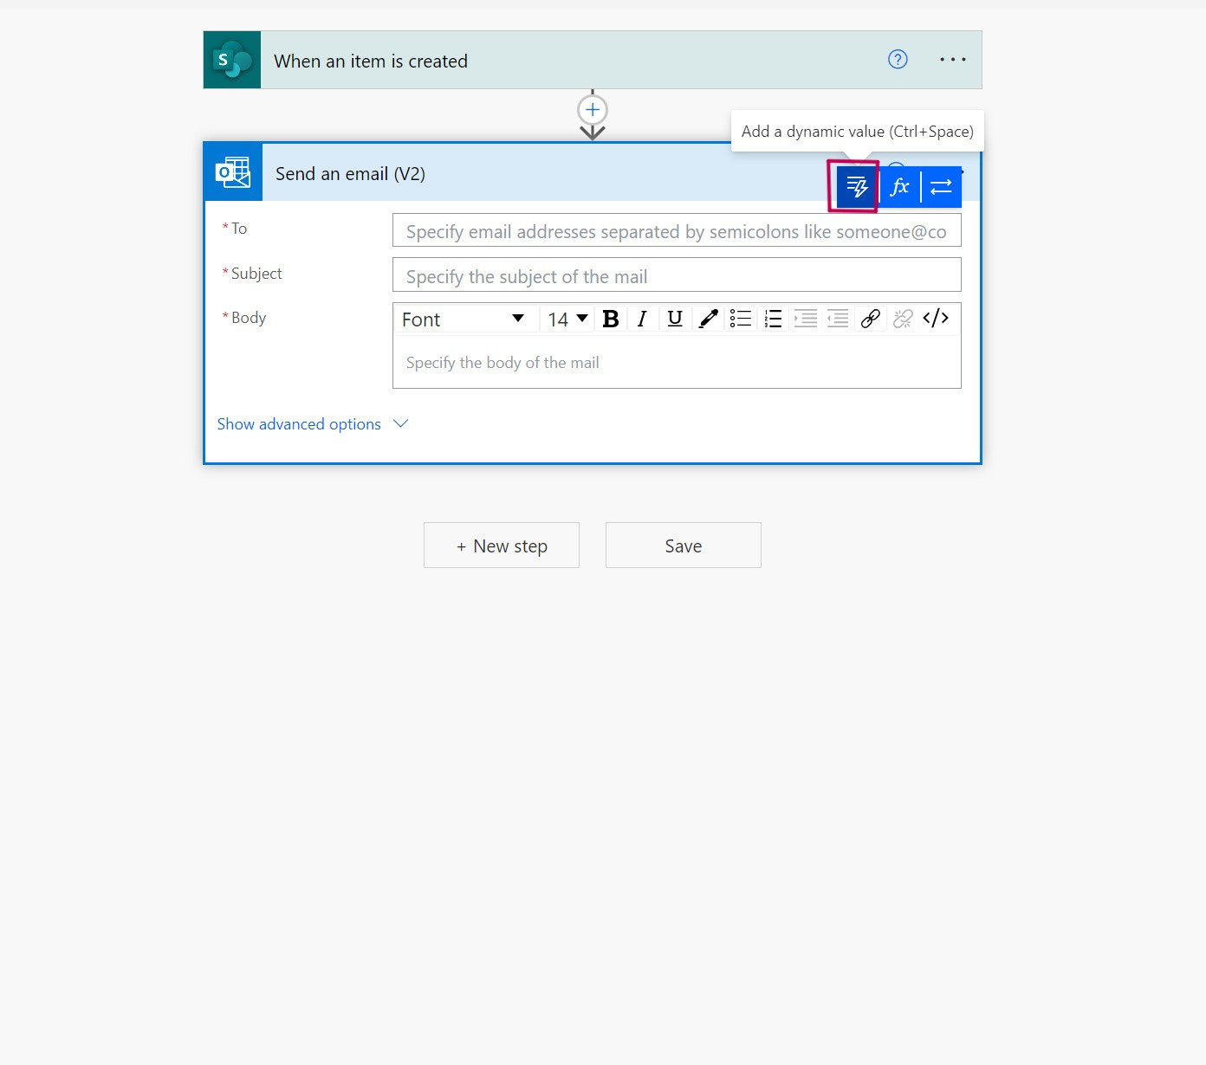The width and height of the screenshot is (1206, 1065).
Task: Toggle italic formatting in body
Action: tap(642, 319)
